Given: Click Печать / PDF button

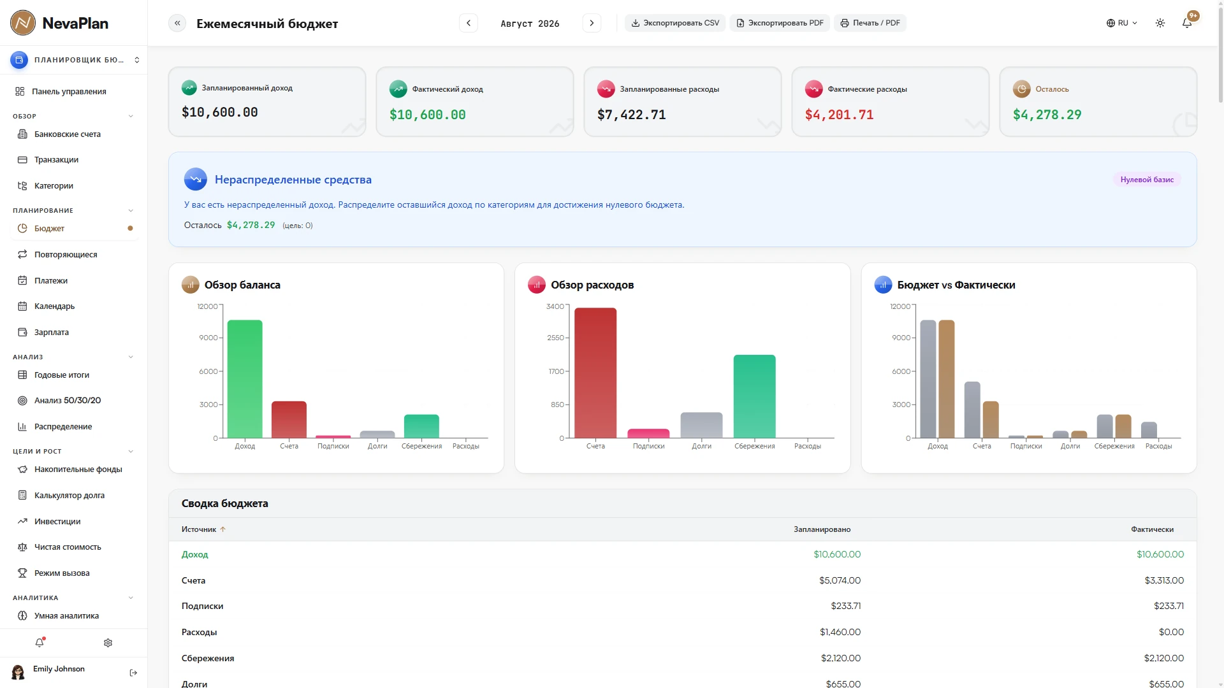Looking at the screenshot, I should click(870, 23).
